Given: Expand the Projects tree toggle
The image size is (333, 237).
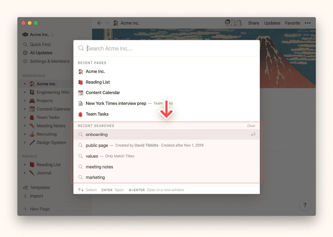Looking at the screenshot, I should coord(25,101).
